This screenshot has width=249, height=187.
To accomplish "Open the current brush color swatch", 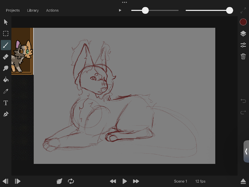I will [243, 22].
